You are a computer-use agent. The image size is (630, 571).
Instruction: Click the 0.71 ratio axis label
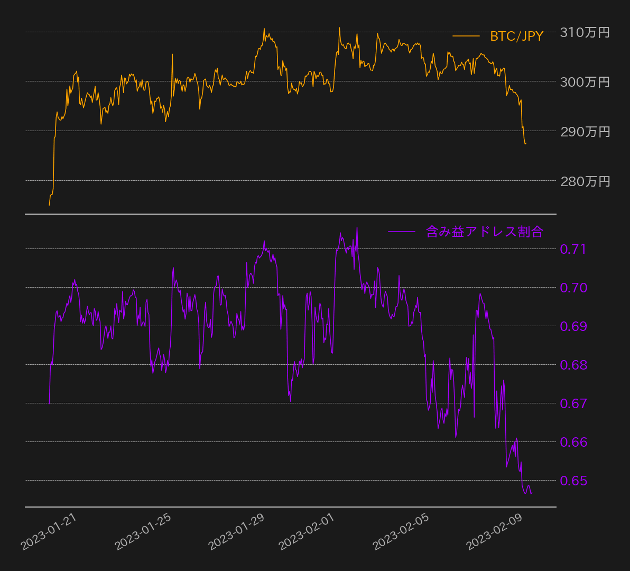tap(573, 249)
